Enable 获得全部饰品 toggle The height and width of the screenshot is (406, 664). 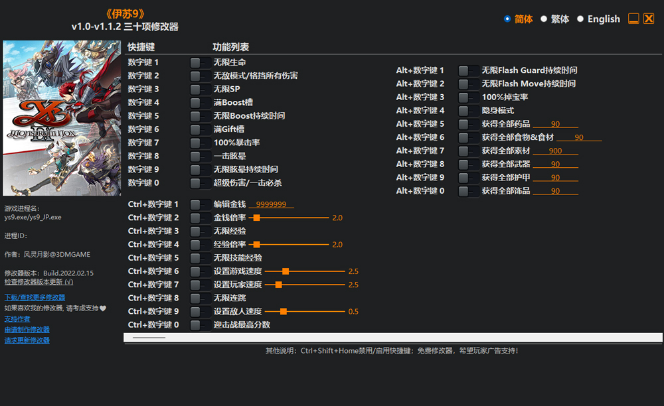[x=468, y=191]
